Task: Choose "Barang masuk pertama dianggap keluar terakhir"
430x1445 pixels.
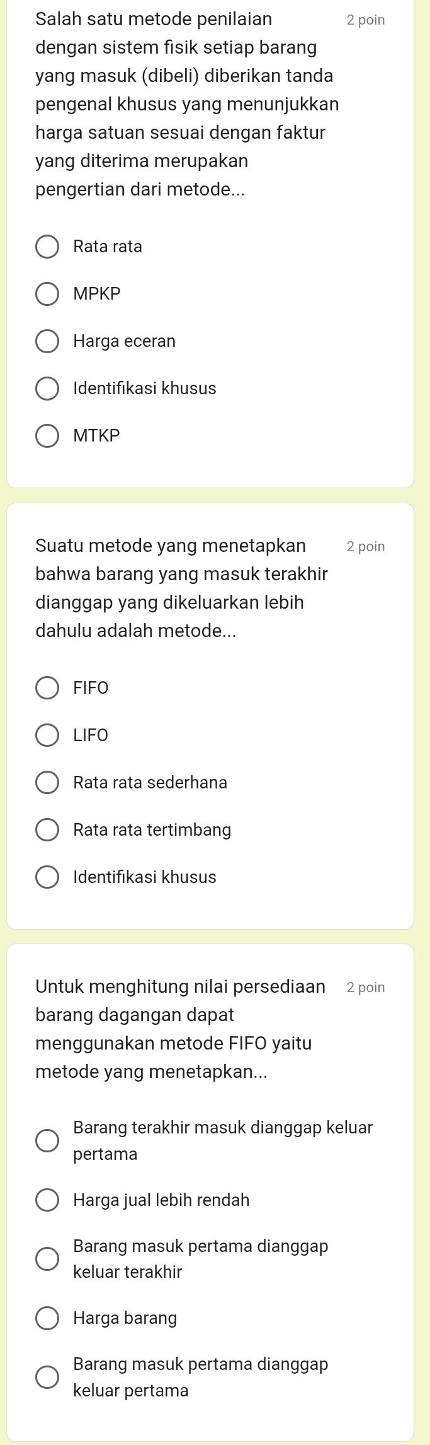Action: tap(47, 1258)
